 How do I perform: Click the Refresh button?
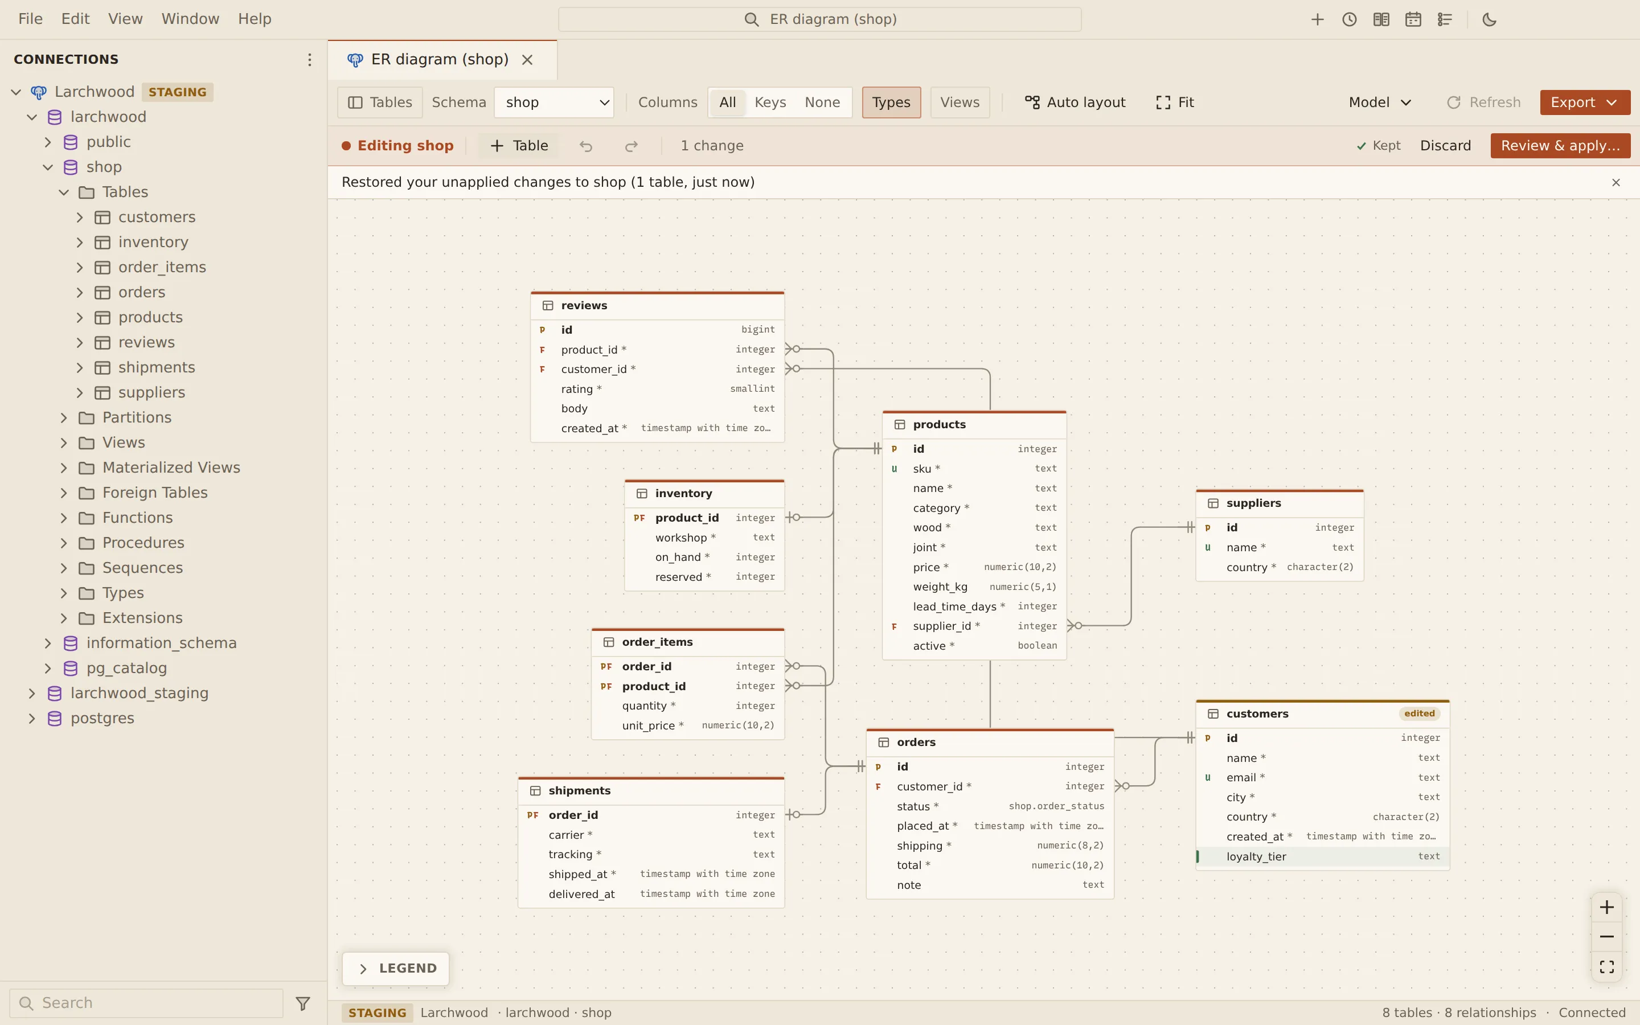(x=1484, y=102)
